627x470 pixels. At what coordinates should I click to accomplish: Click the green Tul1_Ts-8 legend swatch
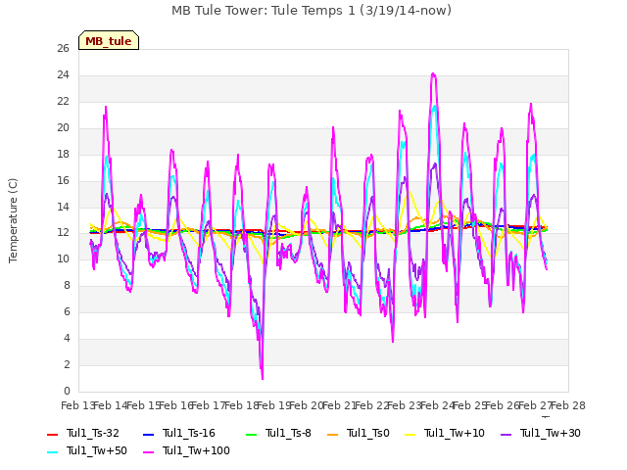[251, 434]
